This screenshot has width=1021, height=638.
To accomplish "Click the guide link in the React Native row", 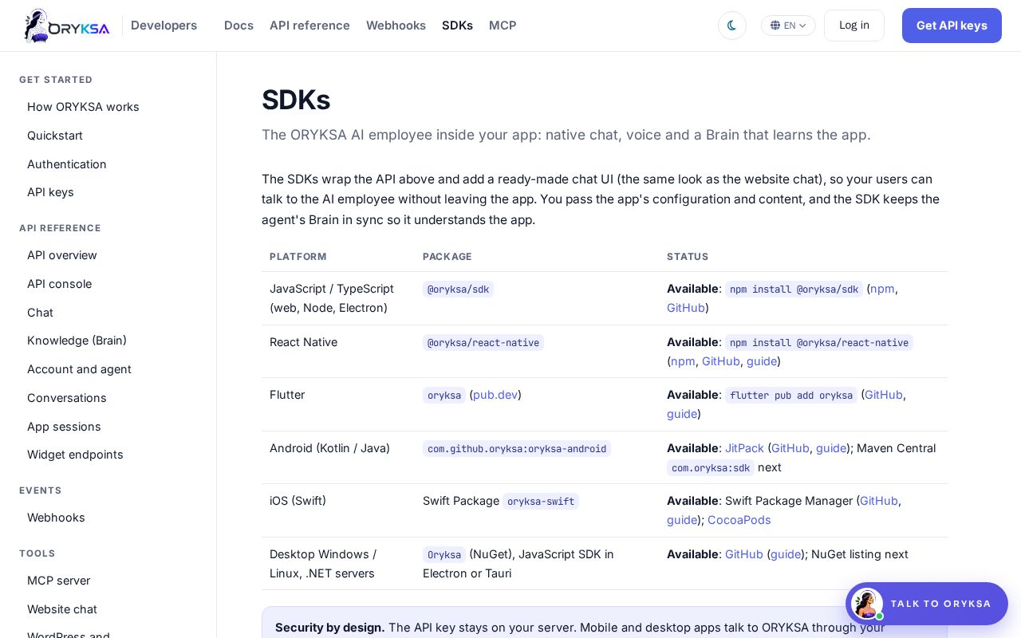I will (x=762, y=361).
